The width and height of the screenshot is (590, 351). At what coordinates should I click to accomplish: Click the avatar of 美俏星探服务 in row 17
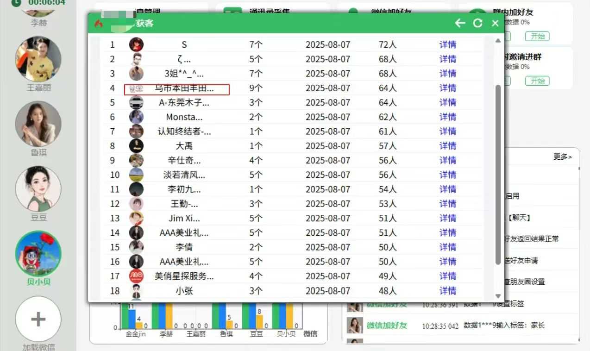click(136, 276)
